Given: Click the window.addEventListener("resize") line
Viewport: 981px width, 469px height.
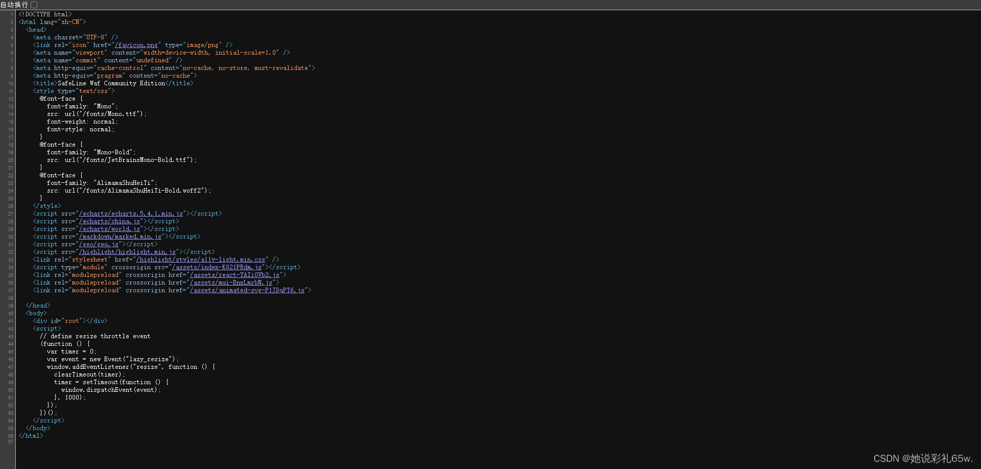Looking at the screenshot, I should [131, 367].
